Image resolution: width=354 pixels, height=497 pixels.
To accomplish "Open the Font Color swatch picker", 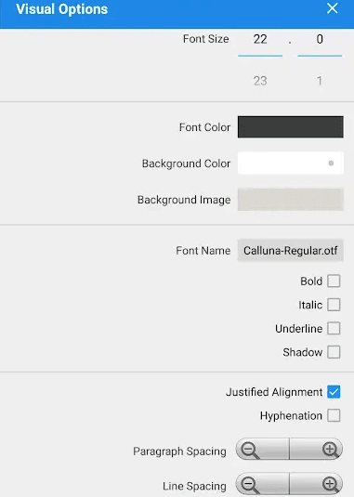I will [290, 127].
